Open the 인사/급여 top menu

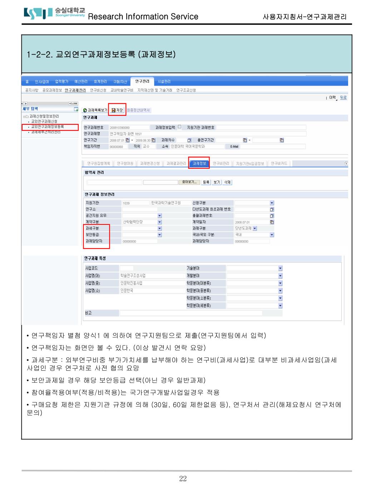coord(42,82)
